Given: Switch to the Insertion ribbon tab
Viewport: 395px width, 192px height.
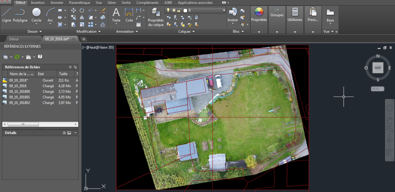Looking at the screenshot, I should (x=38, y=3).
